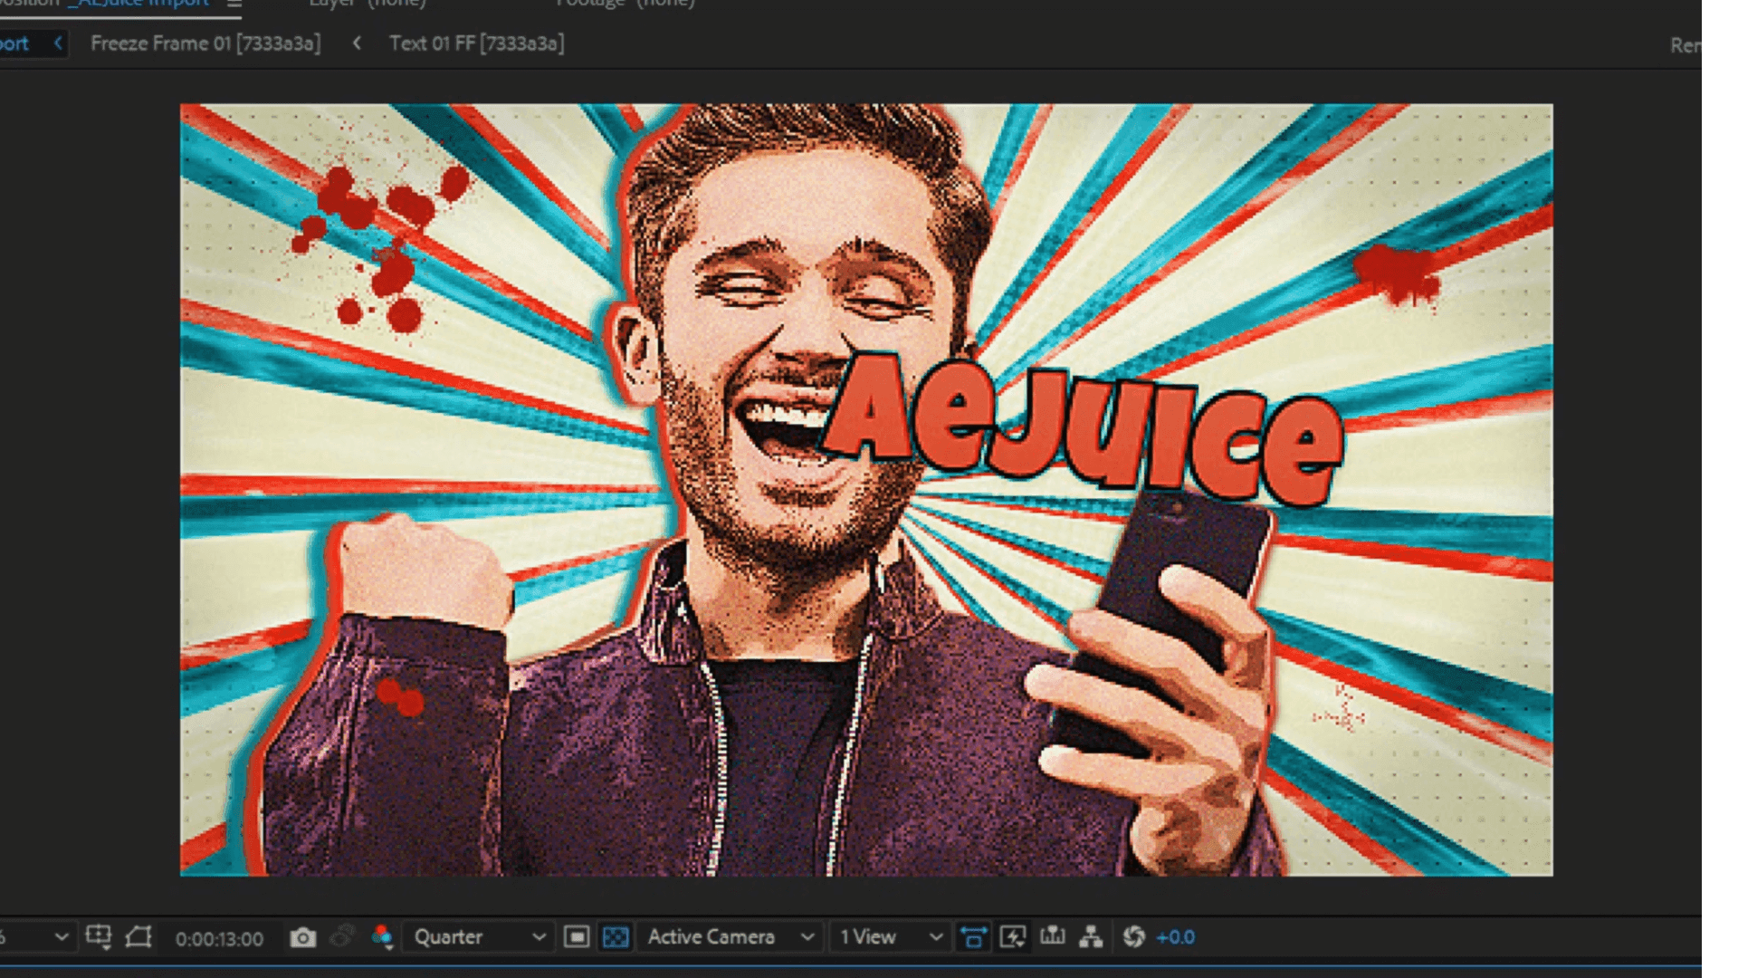Image resolution: width=1738 pixels, height=978 pixels.
Task: Open the 1 View layout dropdown
Action: click(891, 937)
